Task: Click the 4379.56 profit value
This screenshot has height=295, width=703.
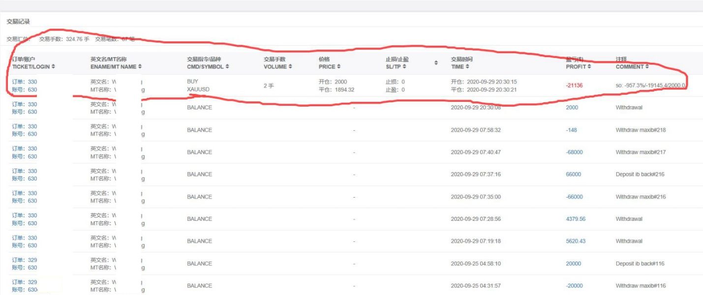Action: click(576, 219)
